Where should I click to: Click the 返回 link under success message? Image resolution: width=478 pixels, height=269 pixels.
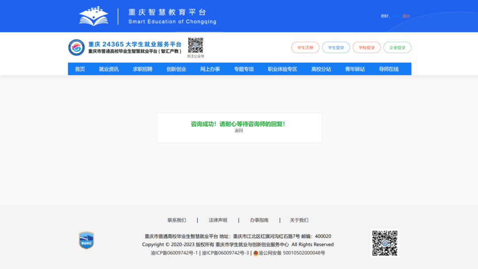click(239, 131)
